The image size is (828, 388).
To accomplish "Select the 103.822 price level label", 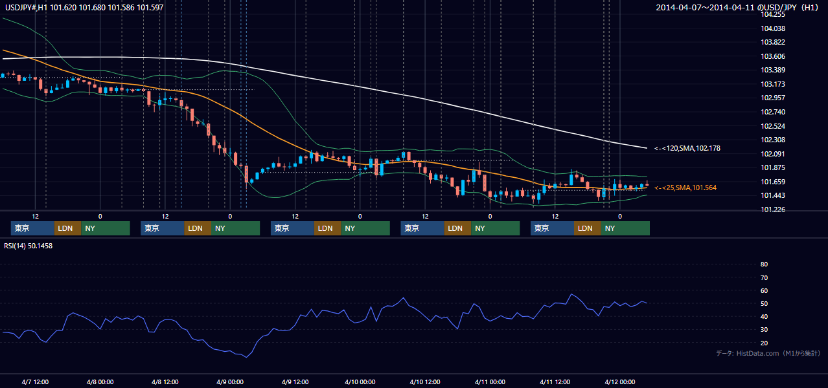I will point(773,42).
